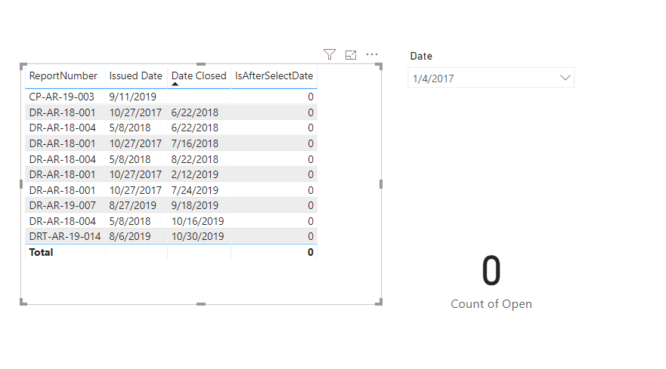Select the 8/6/2019 issued date cell

pos(130,236)
